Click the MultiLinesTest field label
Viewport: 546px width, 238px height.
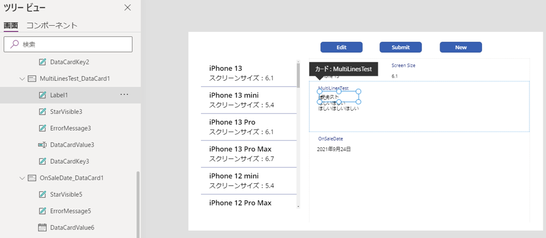tap(333, 89)
